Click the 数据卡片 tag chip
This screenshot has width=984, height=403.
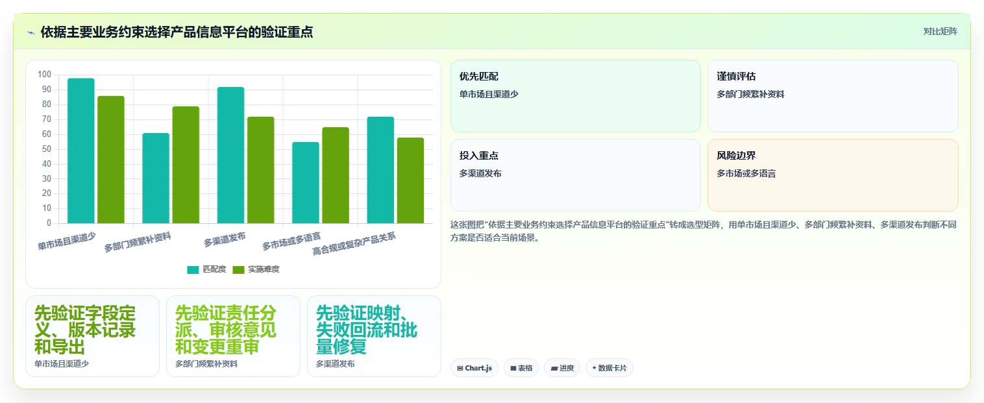coord(609,368)
